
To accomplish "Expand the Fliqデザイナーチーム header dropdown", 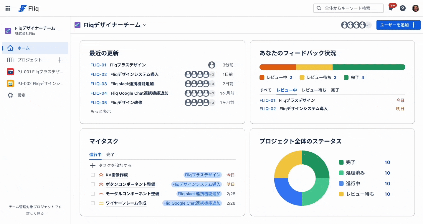I will tap(144, 25).
